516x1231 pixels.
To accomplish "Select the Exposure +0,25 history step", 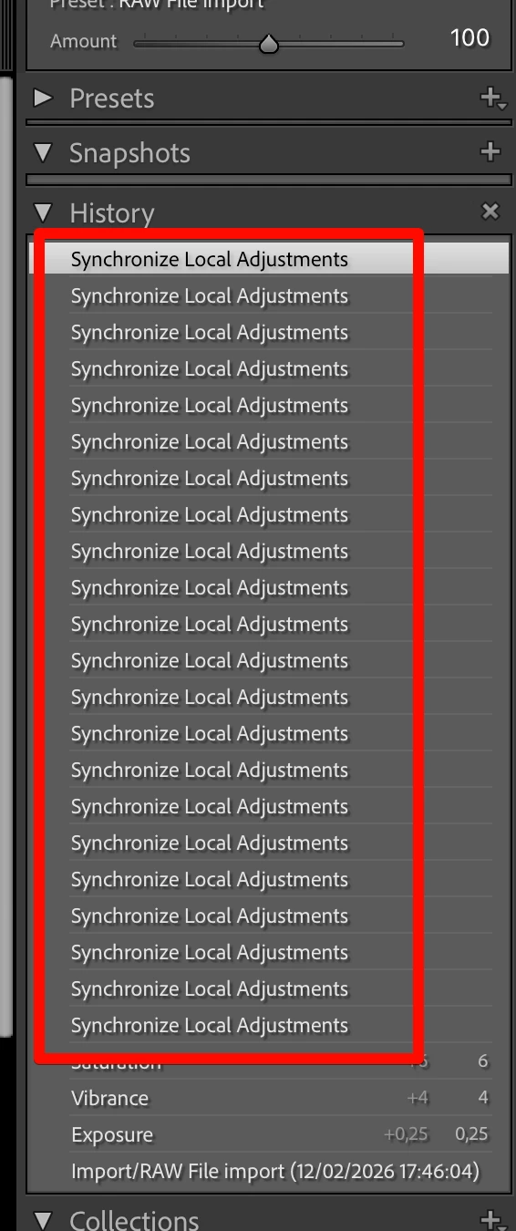I will [x=271, y=1134].
